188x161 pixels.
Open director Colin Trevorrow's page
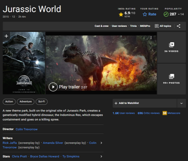click(26, 129)
